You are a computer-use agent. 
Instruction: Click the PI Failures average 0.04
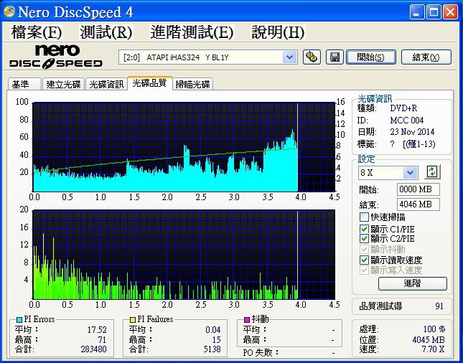(x=213, y=330)
